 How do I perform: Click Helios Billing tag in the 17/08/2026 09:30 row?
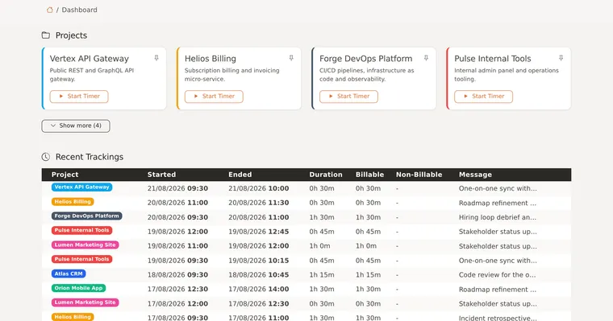point(73,317)
